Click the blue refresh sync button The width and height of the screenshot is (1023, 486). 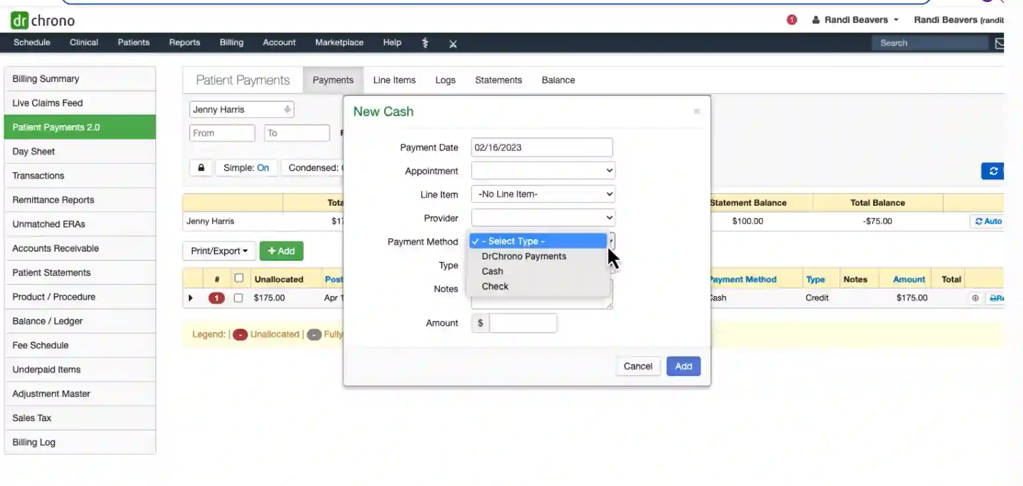click(993, 171)
